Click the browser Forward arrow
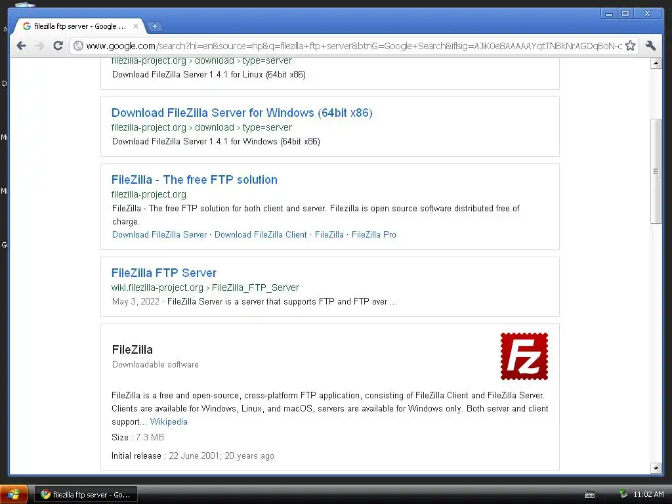This screenshot has height=504, width=672. (x=39, y=45)
